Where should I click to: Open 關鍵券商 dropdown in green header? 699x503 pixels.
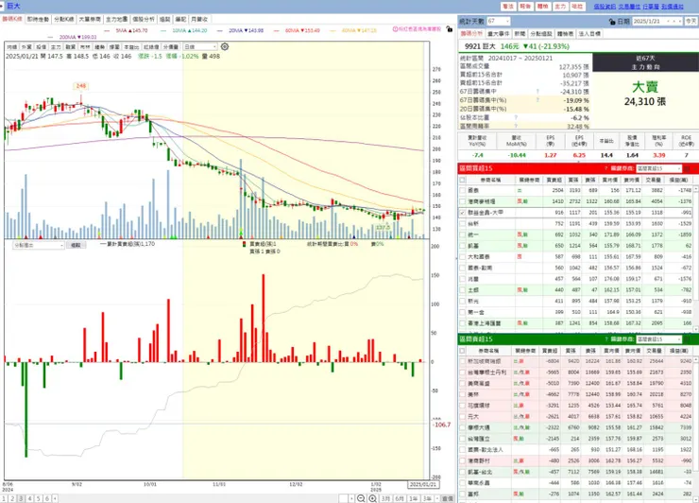coord(658,339)
